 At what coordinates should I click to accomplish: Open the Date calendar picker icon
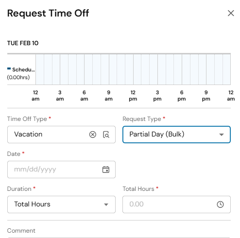click(106, 170)
